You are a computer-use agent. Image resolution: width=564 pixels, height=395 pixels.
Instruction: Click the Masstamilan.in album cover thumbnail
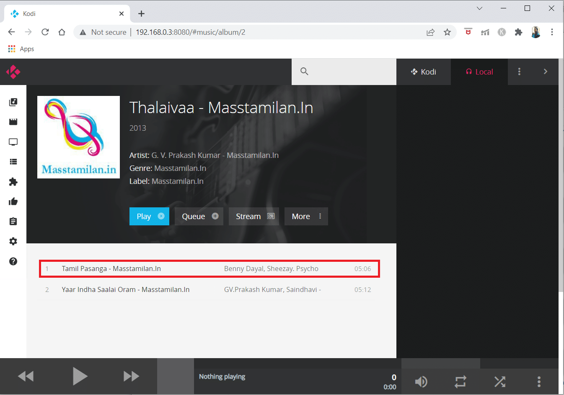coord(78,137)
